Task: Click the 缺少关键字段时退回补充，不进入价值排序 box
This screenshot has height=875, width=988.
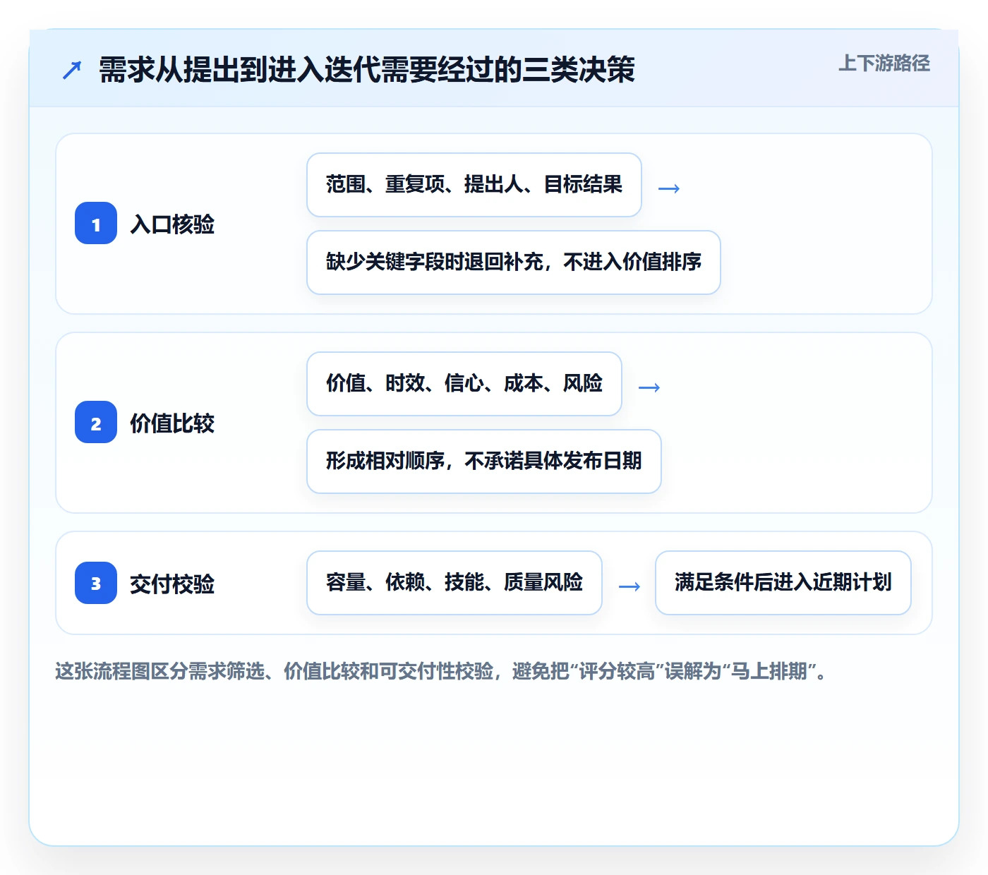Action: 514,262
